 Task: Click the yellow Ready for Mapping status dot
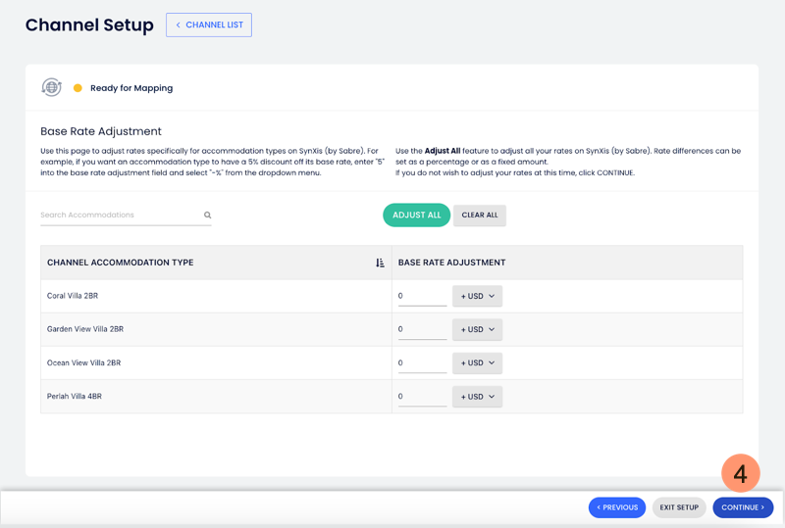(78, 88)
